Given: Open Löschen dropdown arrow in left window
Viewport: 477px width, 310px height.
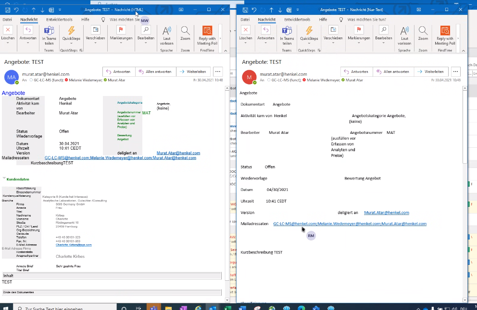Looking at the screenshot, I should (8, 43).
